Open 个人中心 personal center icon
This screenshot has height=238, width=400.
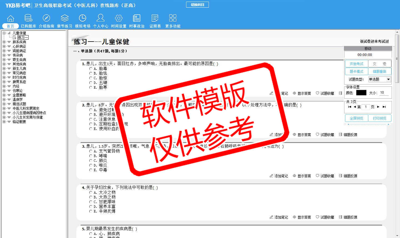click(101, 19)
